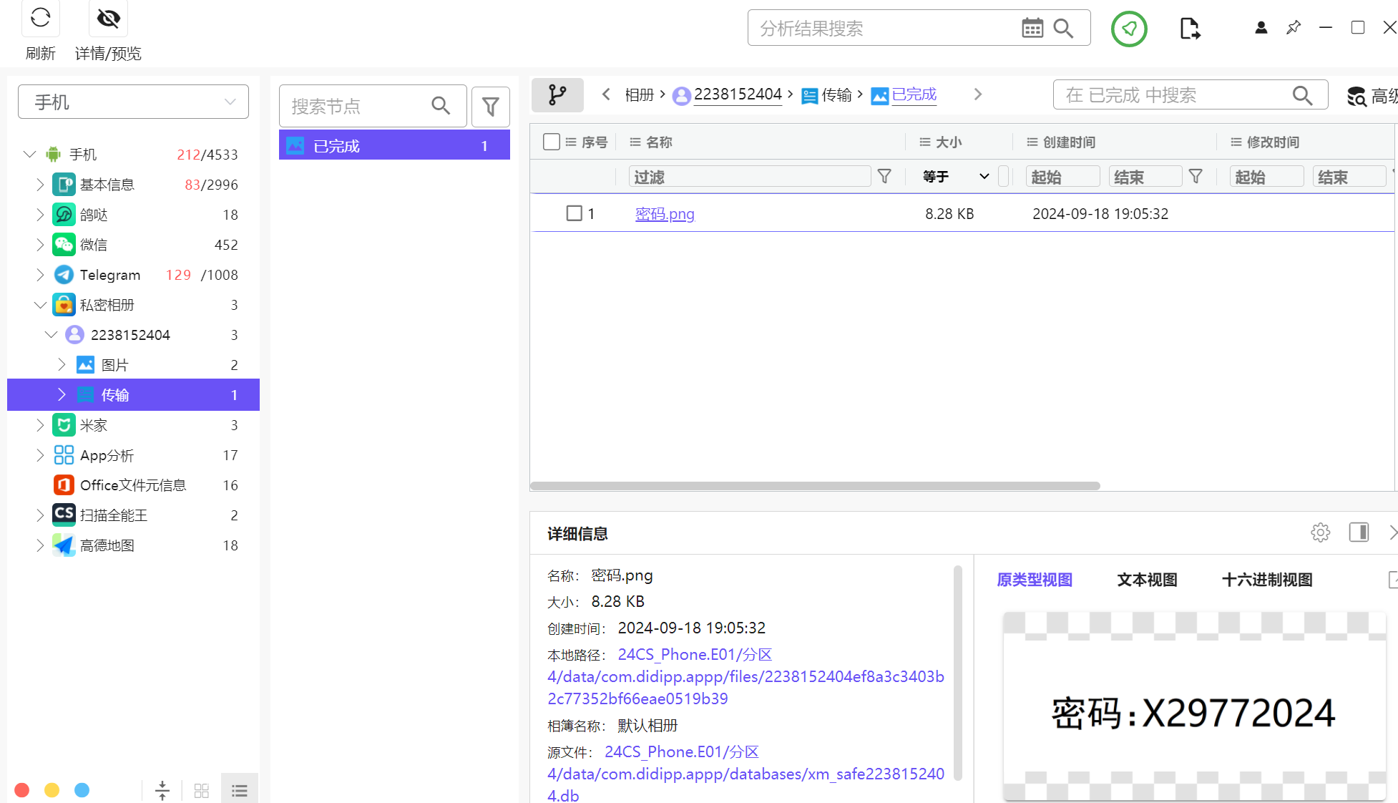Open the 密码.png file link
Screen dimensions: 1398x803
click(x=665, y=214)
